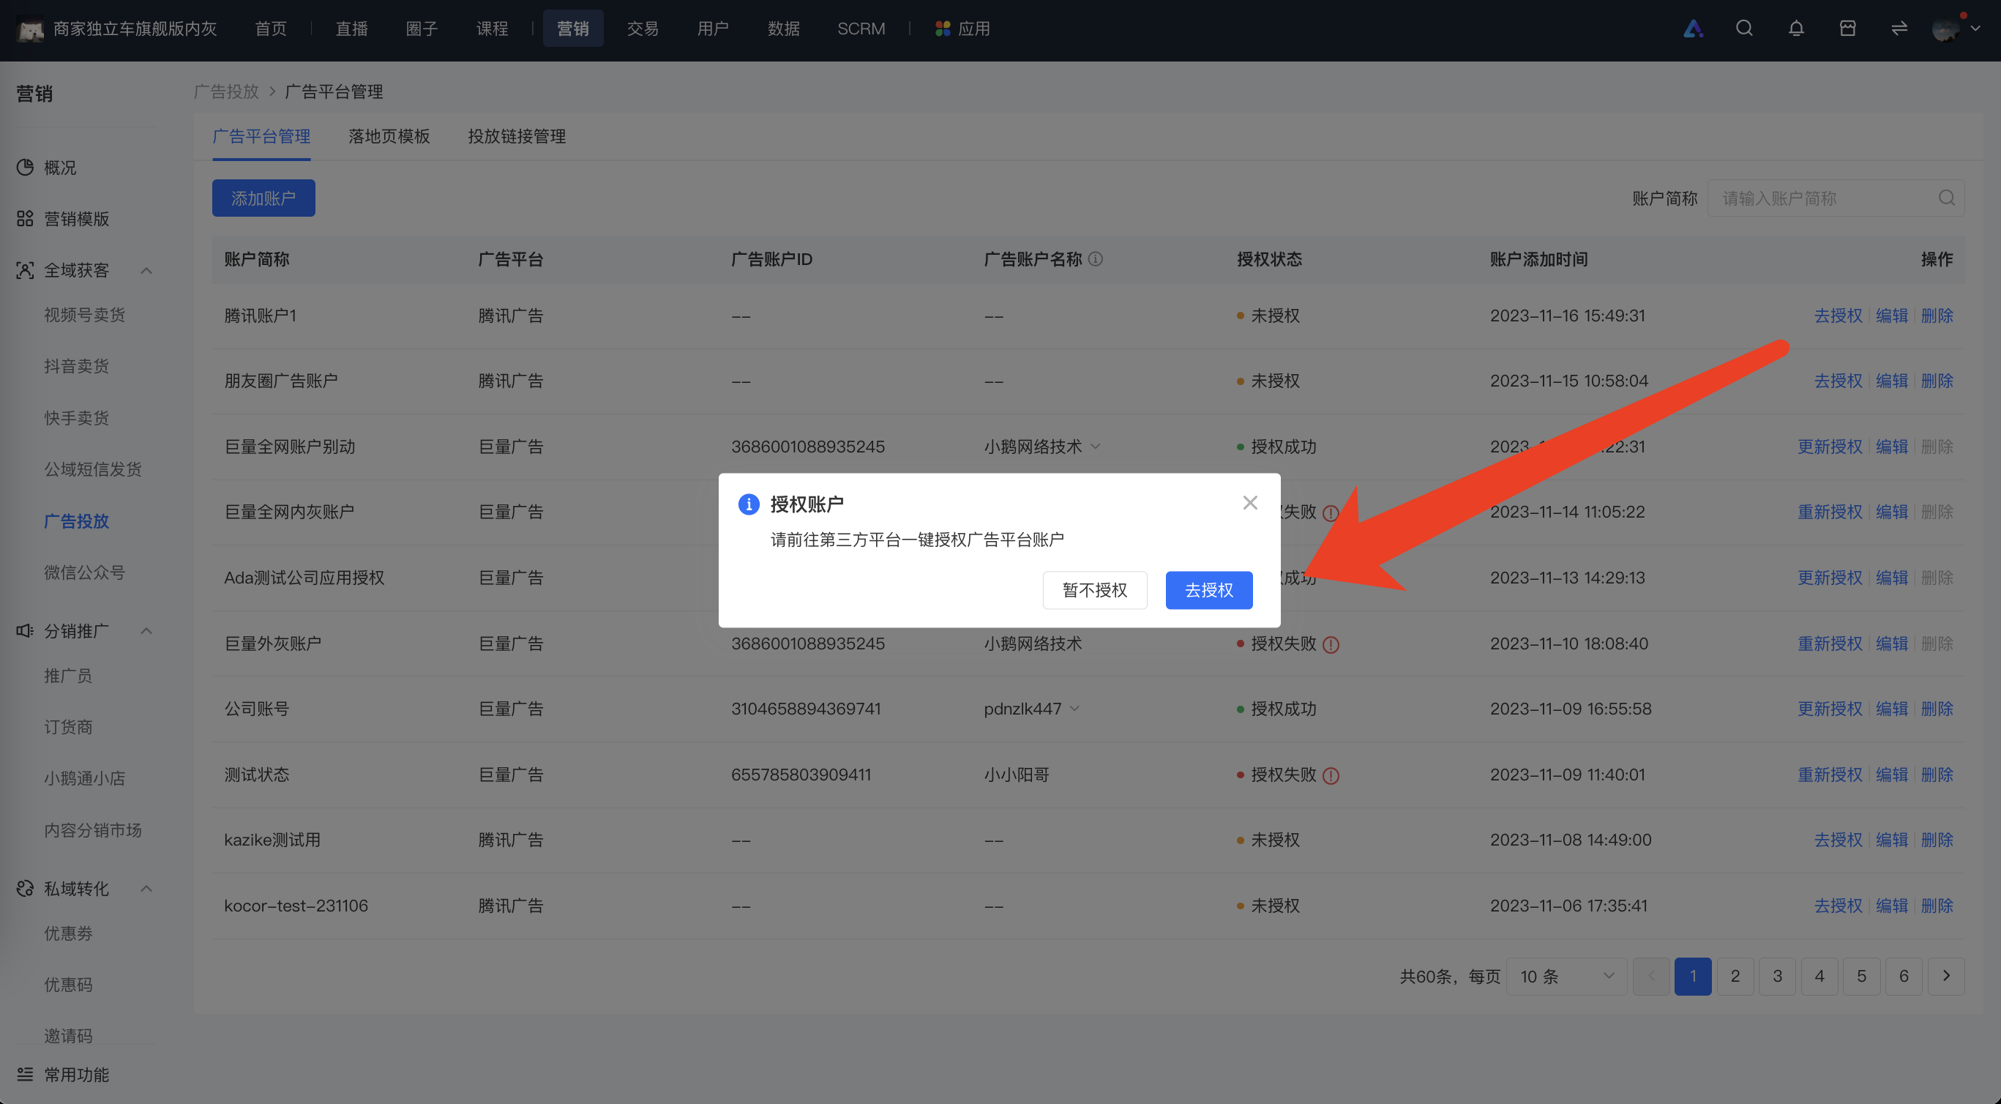Switch to 投放链接管理 tab
This screenshot has width=2001, height=1104.
pos(517,136)
